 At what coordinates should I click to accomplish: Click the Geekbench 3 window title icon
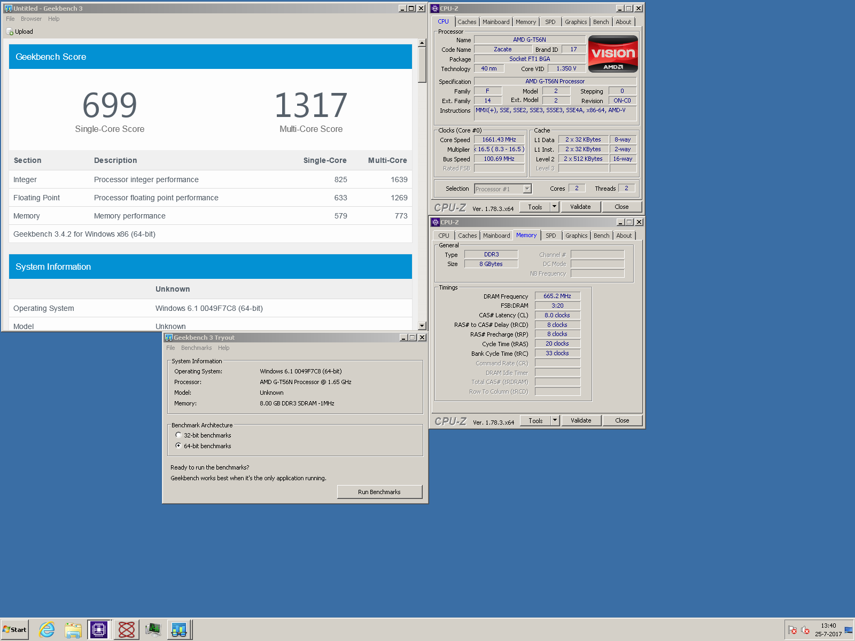[x=8, y=9]
